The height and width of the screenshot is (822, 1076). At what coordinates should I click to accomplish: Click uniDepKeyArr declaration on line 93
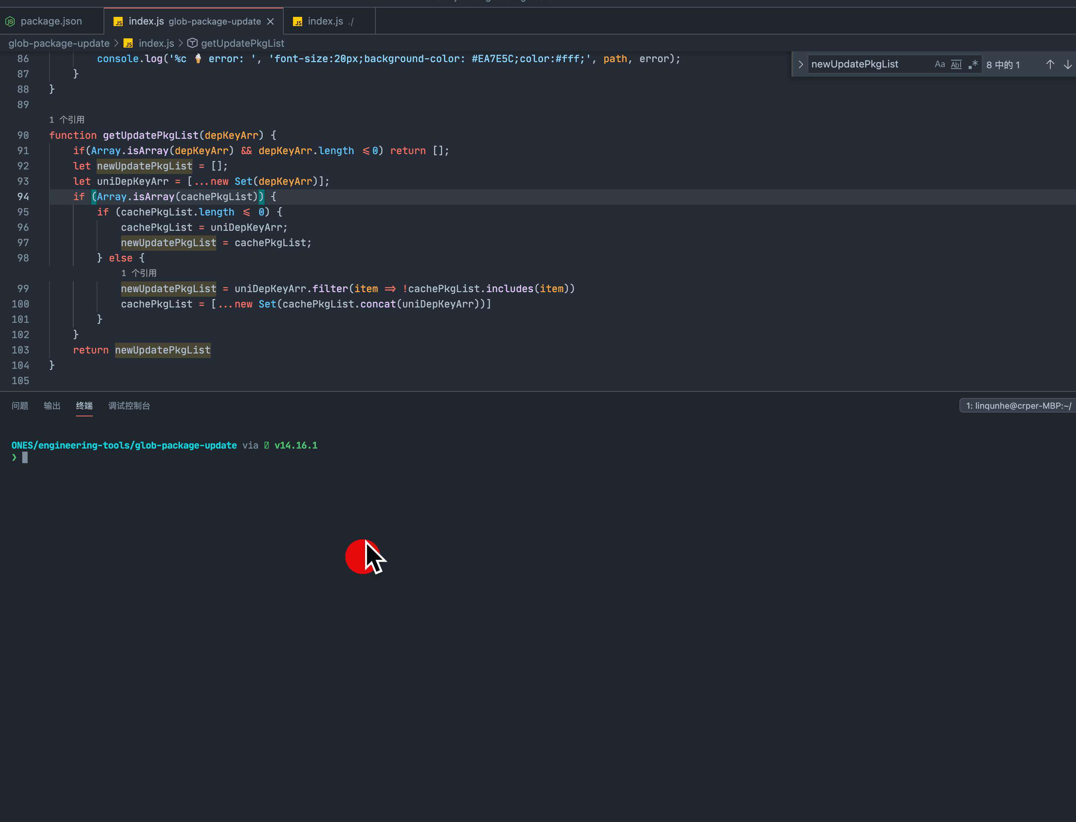[x=133, y=181]
